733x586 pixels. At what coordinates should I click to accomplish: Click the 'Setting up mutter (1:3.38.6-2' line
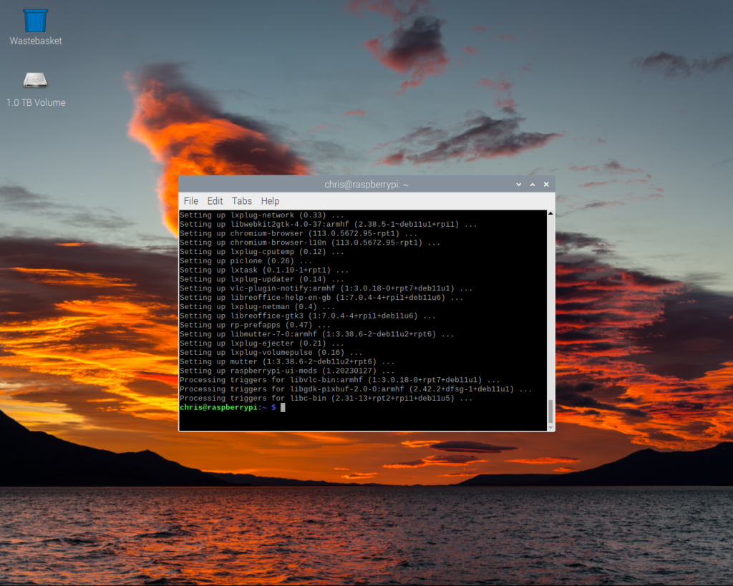pyautogui.click(x=287, y=362)
